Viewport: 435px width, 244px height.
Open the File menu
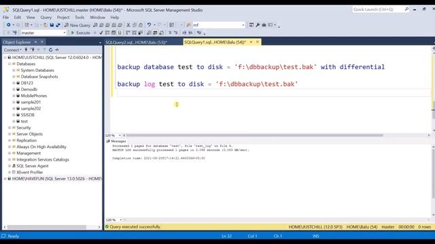(x=5, y=17)
